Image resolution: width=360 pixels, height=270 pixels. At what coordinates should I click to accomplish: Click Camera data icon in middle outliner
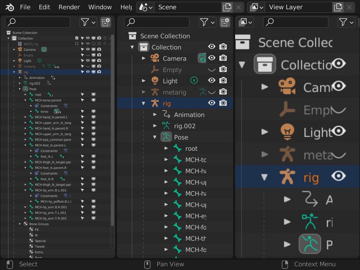point(202,58)
